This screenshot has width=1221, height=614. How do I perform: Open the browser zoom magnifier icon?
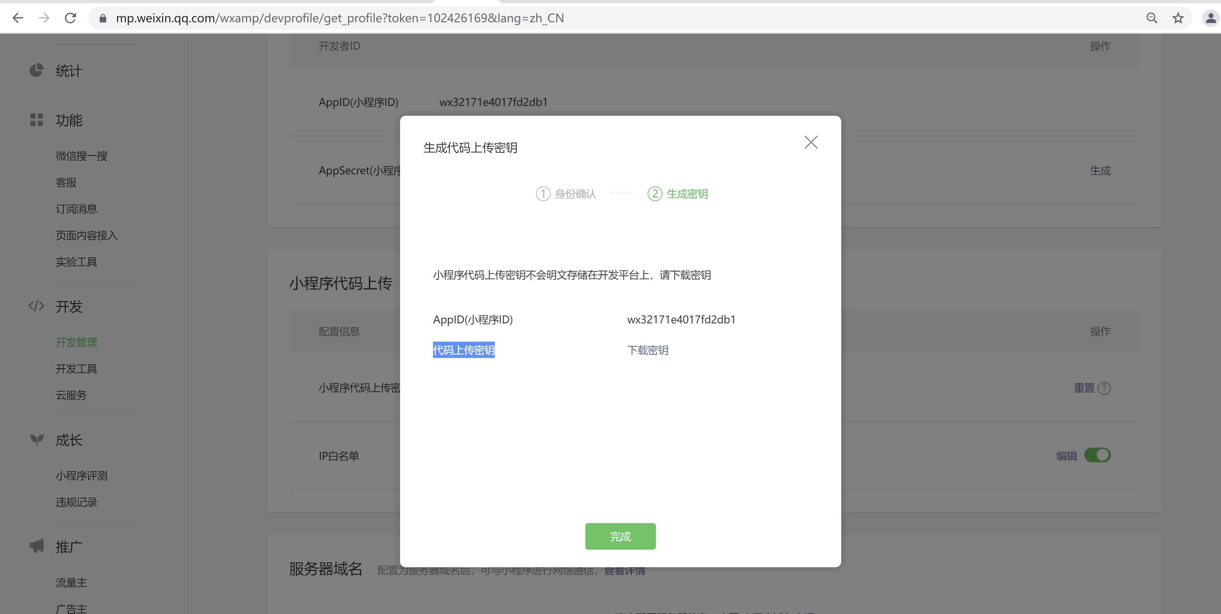[1152, 18]
